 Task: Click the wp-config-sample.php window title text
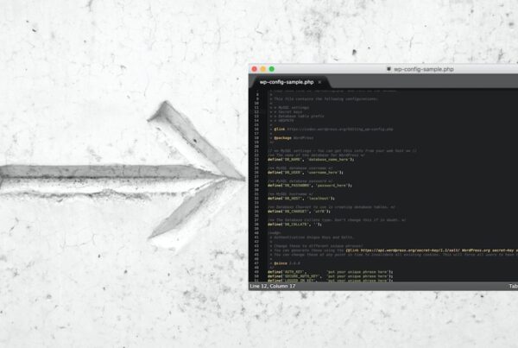click(x=423, y=68)
